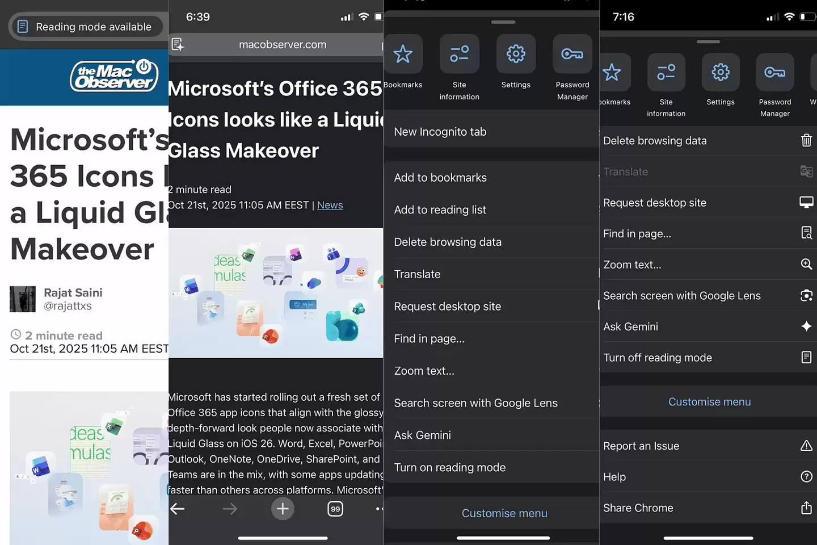
Task: Click Rajat Saini's author avatar
Action: [23, 299]
